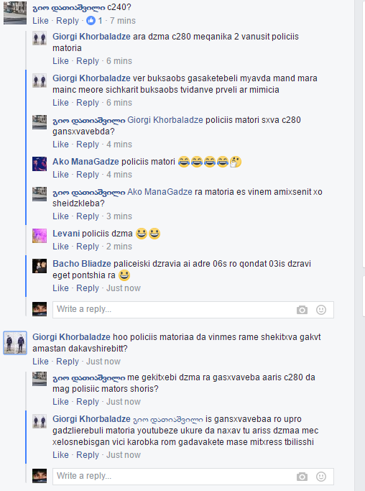Open emoji picker in bottom reply box
365x491 pixels.
321,477
